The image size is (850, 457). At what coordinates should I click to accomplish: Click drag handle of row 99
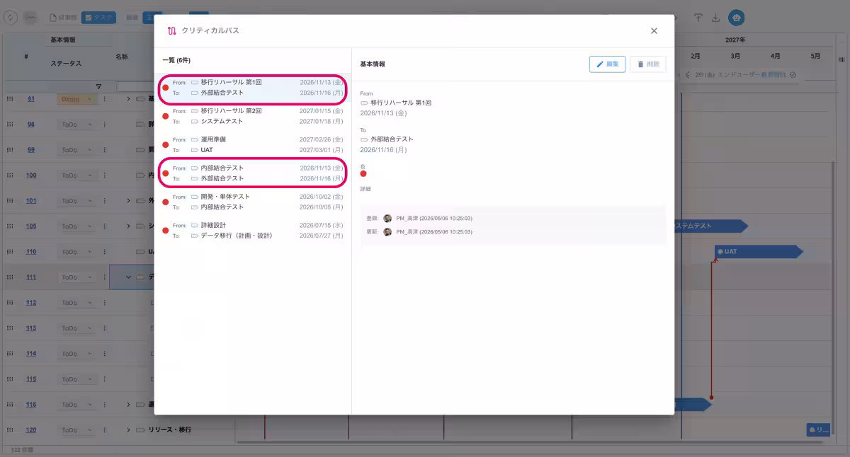click(10, 150)
